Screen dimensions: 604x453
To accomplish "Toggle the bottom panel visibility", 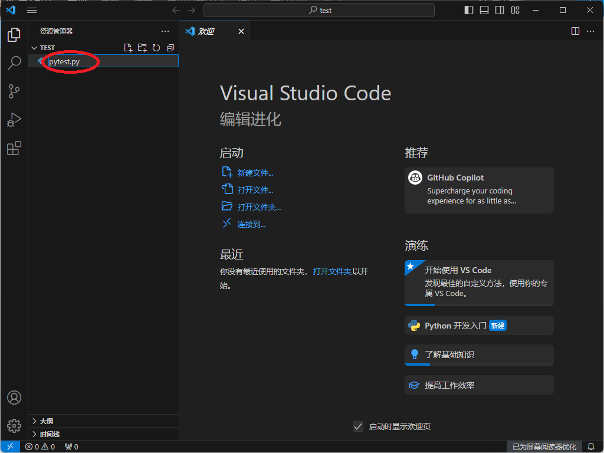I will pyautogui.click(x=484, y=11).
